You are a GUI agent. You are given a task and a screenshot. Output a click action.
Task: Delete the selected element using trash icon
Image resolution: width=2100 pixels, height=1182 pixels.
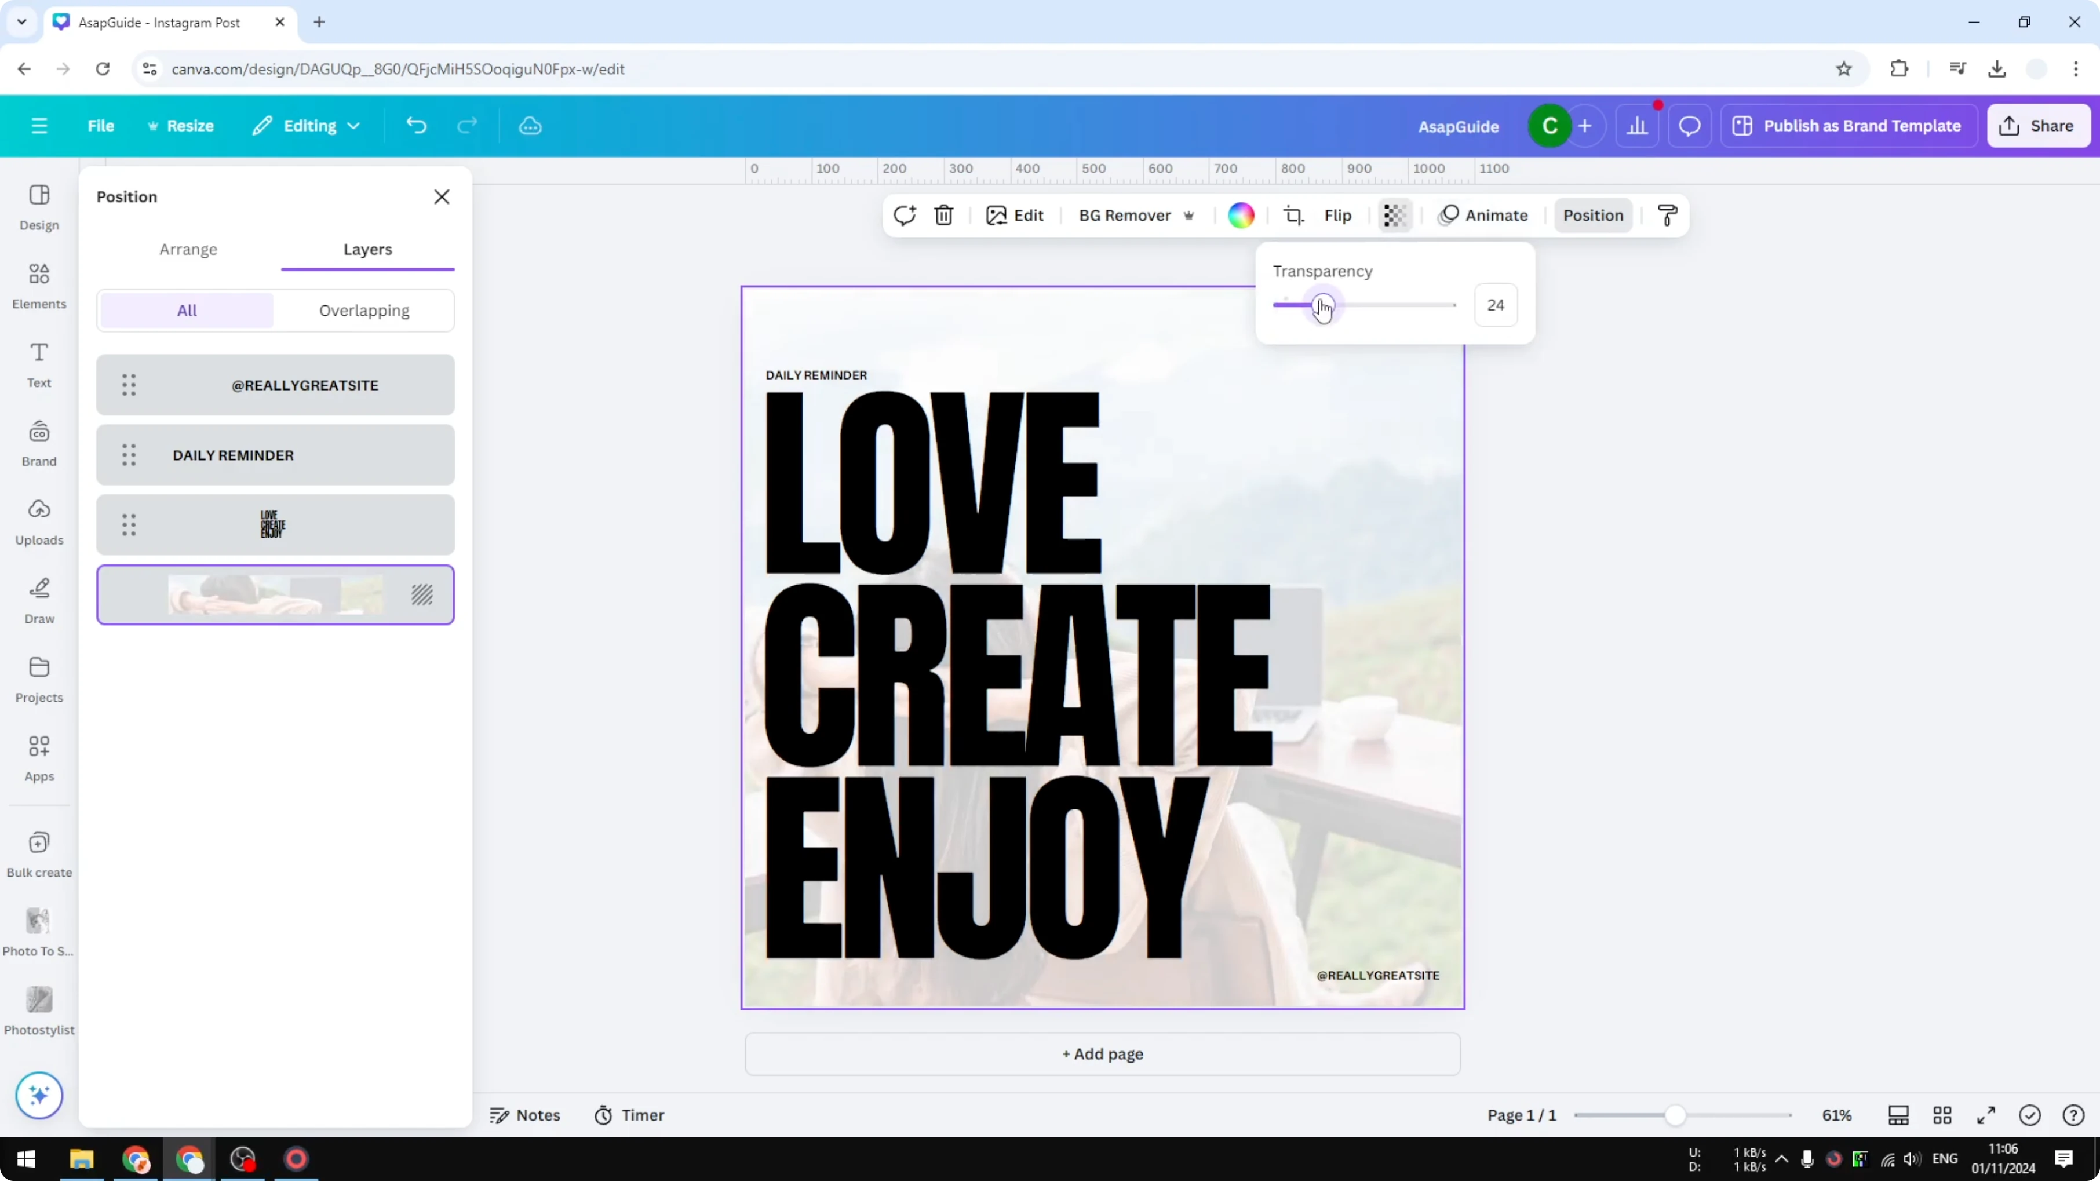pyautogui.click(x=943, y=215)
